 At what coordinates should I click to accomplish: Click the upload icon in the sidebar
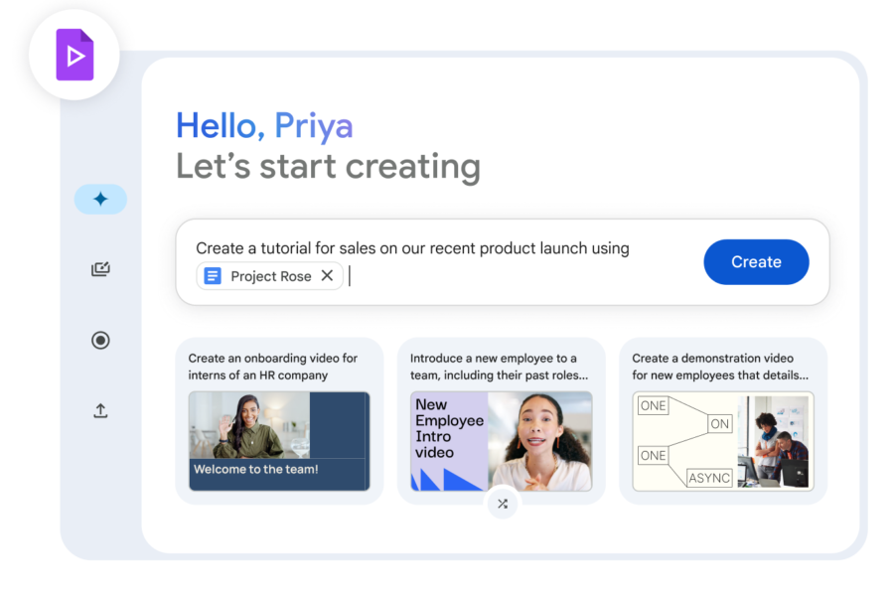[100, 410]
